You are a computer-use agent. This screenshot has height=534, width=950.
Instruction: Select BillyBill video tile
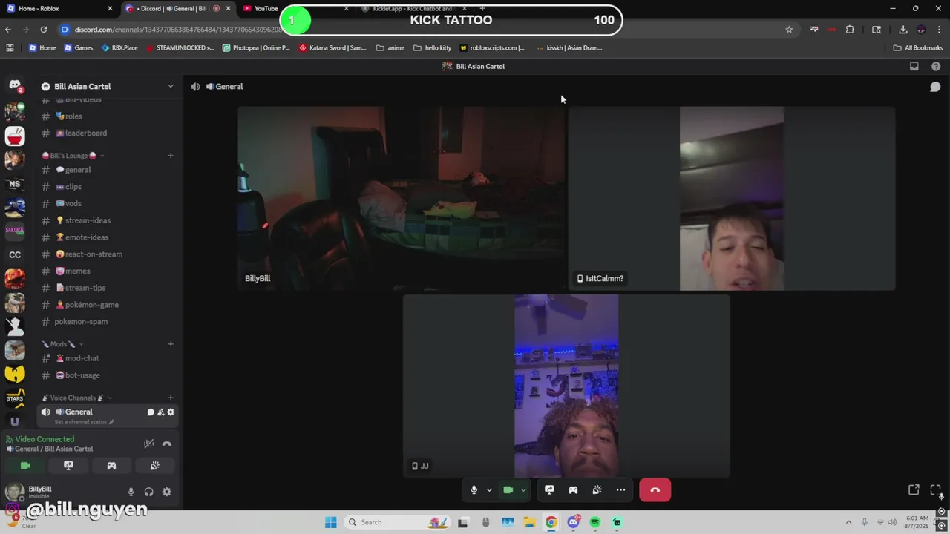(x=401, y=198)
